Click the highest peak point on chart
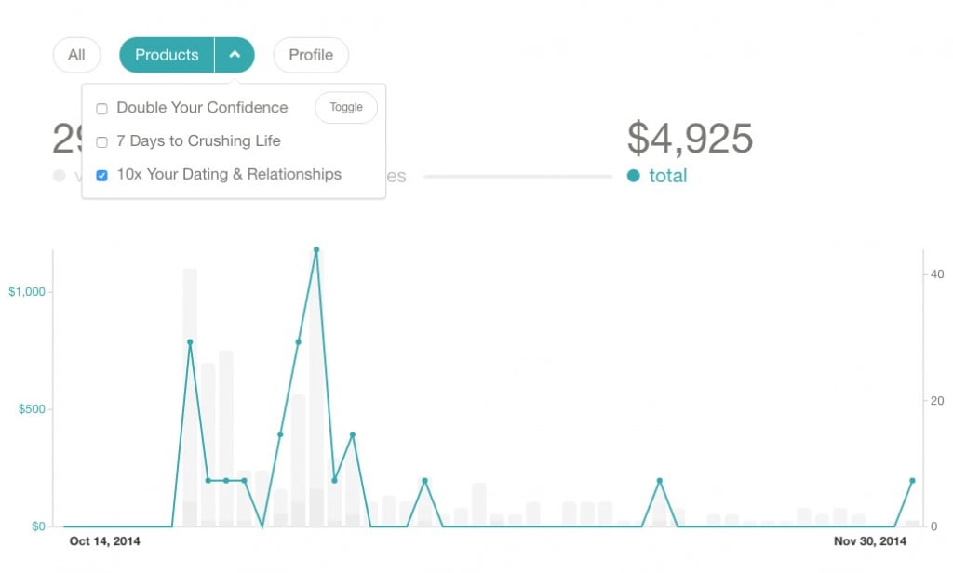This screenshot has height=573, width=953. (x=316, y=249)
